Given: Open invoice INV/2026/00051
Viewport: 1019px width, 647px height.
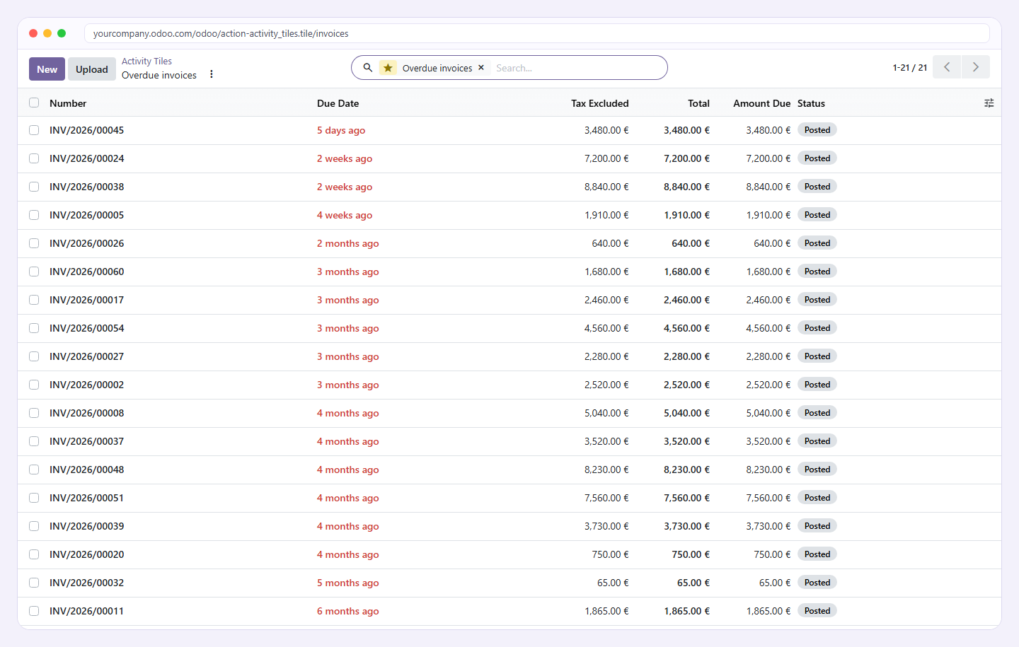Looking at the screenshot, I should pyautogui.click(x=87, y=498).
